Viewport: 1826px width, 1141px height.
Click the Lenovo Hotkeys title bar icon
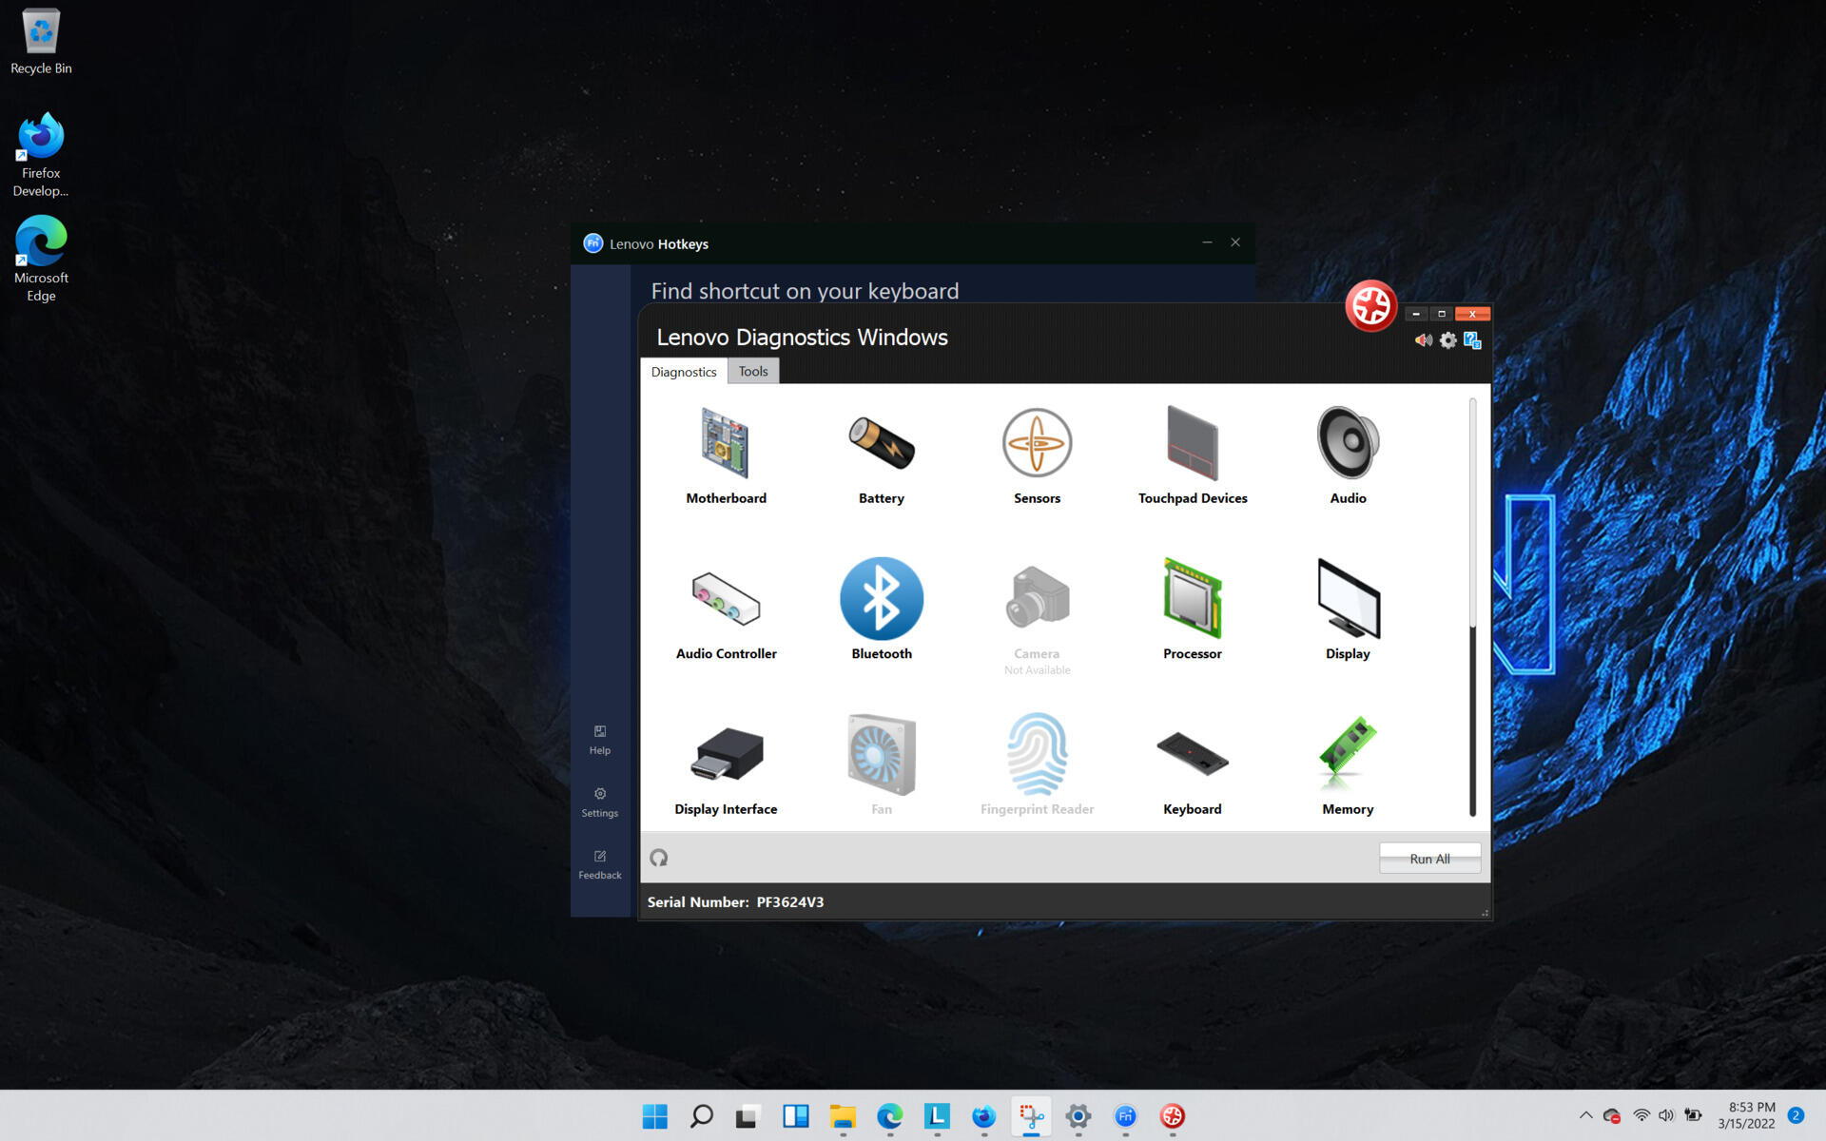coord(592,243)
